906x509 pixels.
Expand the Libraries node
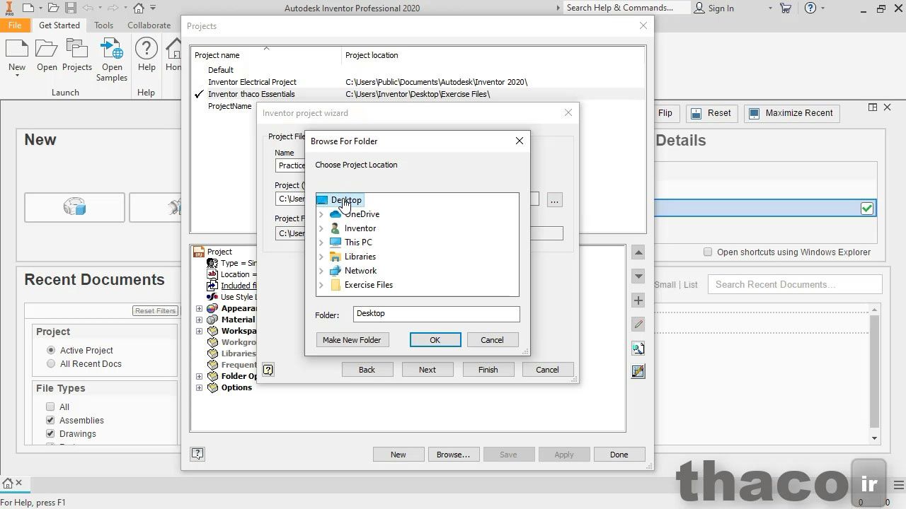pos(321,257)
